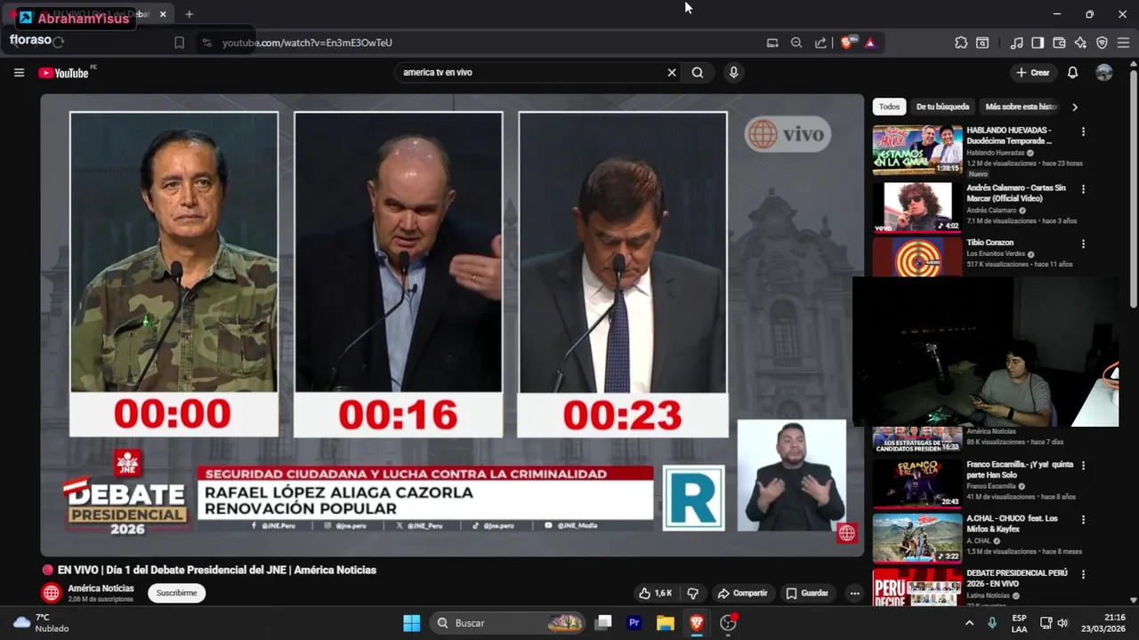Click the share page icon in address bar
Image resolution: width=1139 pixels, height=640 pixels.
tap(820, 43)
